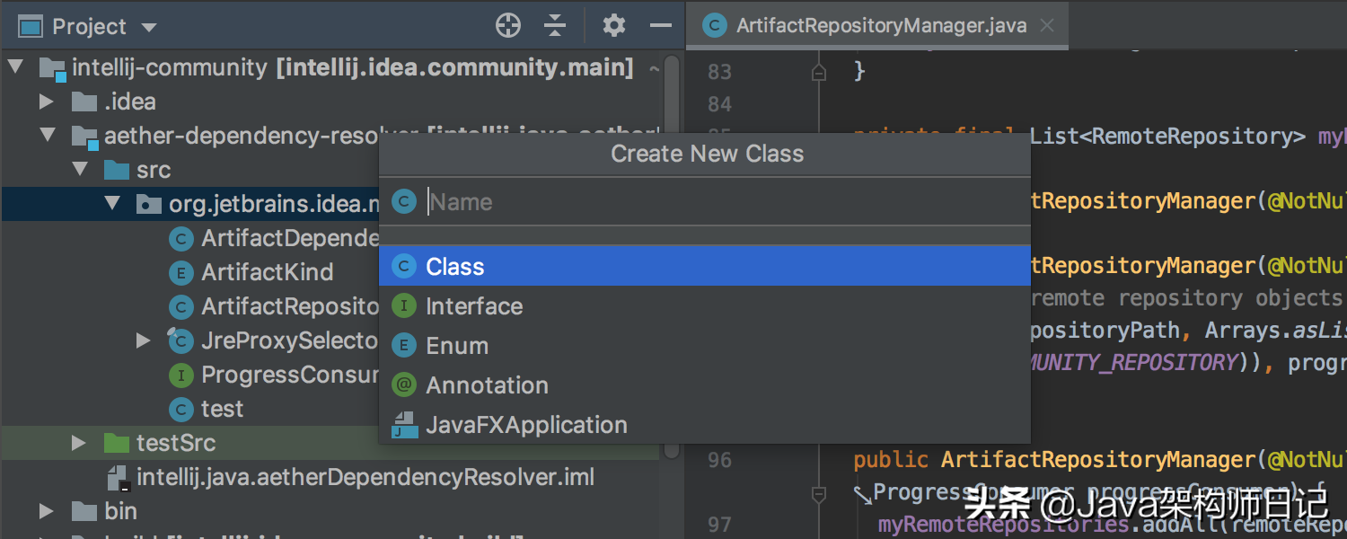The image size is (1347, 539).
Task: Click the Arrays.asList code text
Action: click(1276, 330)
